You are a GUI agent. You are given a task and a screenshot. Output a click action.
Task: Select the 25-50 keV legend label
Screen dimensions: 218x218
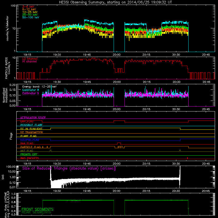pos(30,15)
